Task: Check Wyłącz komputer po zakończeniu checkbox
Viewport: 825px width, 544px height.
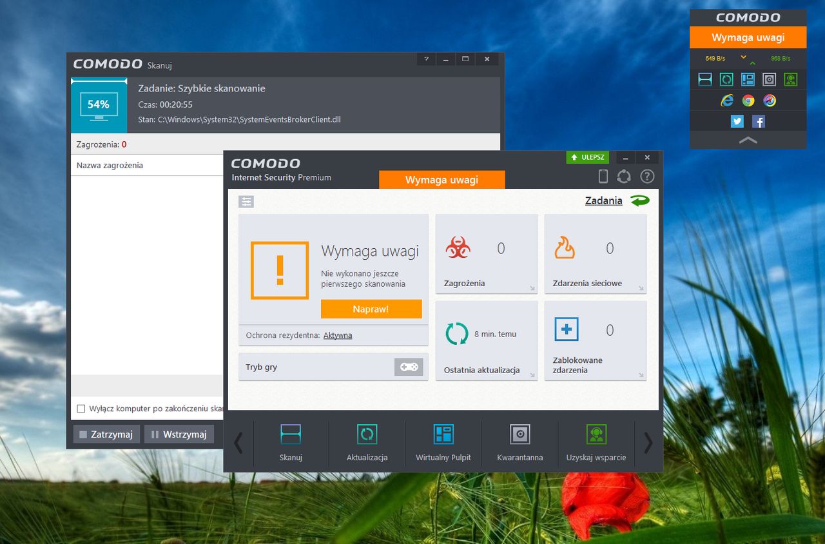Action: point(81,409)
